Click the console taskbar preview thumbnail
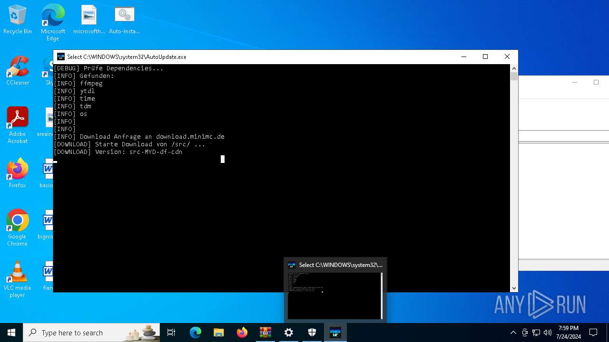This screenshot has height=342, width=609. tap(335, 295)
